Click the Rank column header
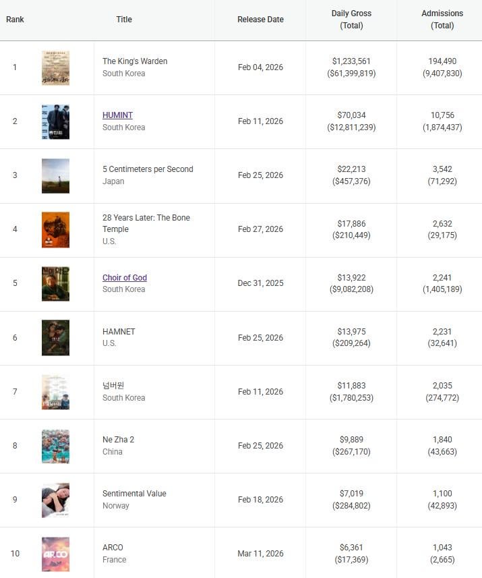Image resolution: width=482 pixels, height=578 pixels. pos(15,20)
